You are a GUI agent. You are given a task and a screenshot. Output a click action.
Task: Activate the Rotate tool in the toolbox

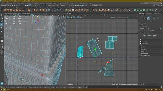click(x=2, y=28)
